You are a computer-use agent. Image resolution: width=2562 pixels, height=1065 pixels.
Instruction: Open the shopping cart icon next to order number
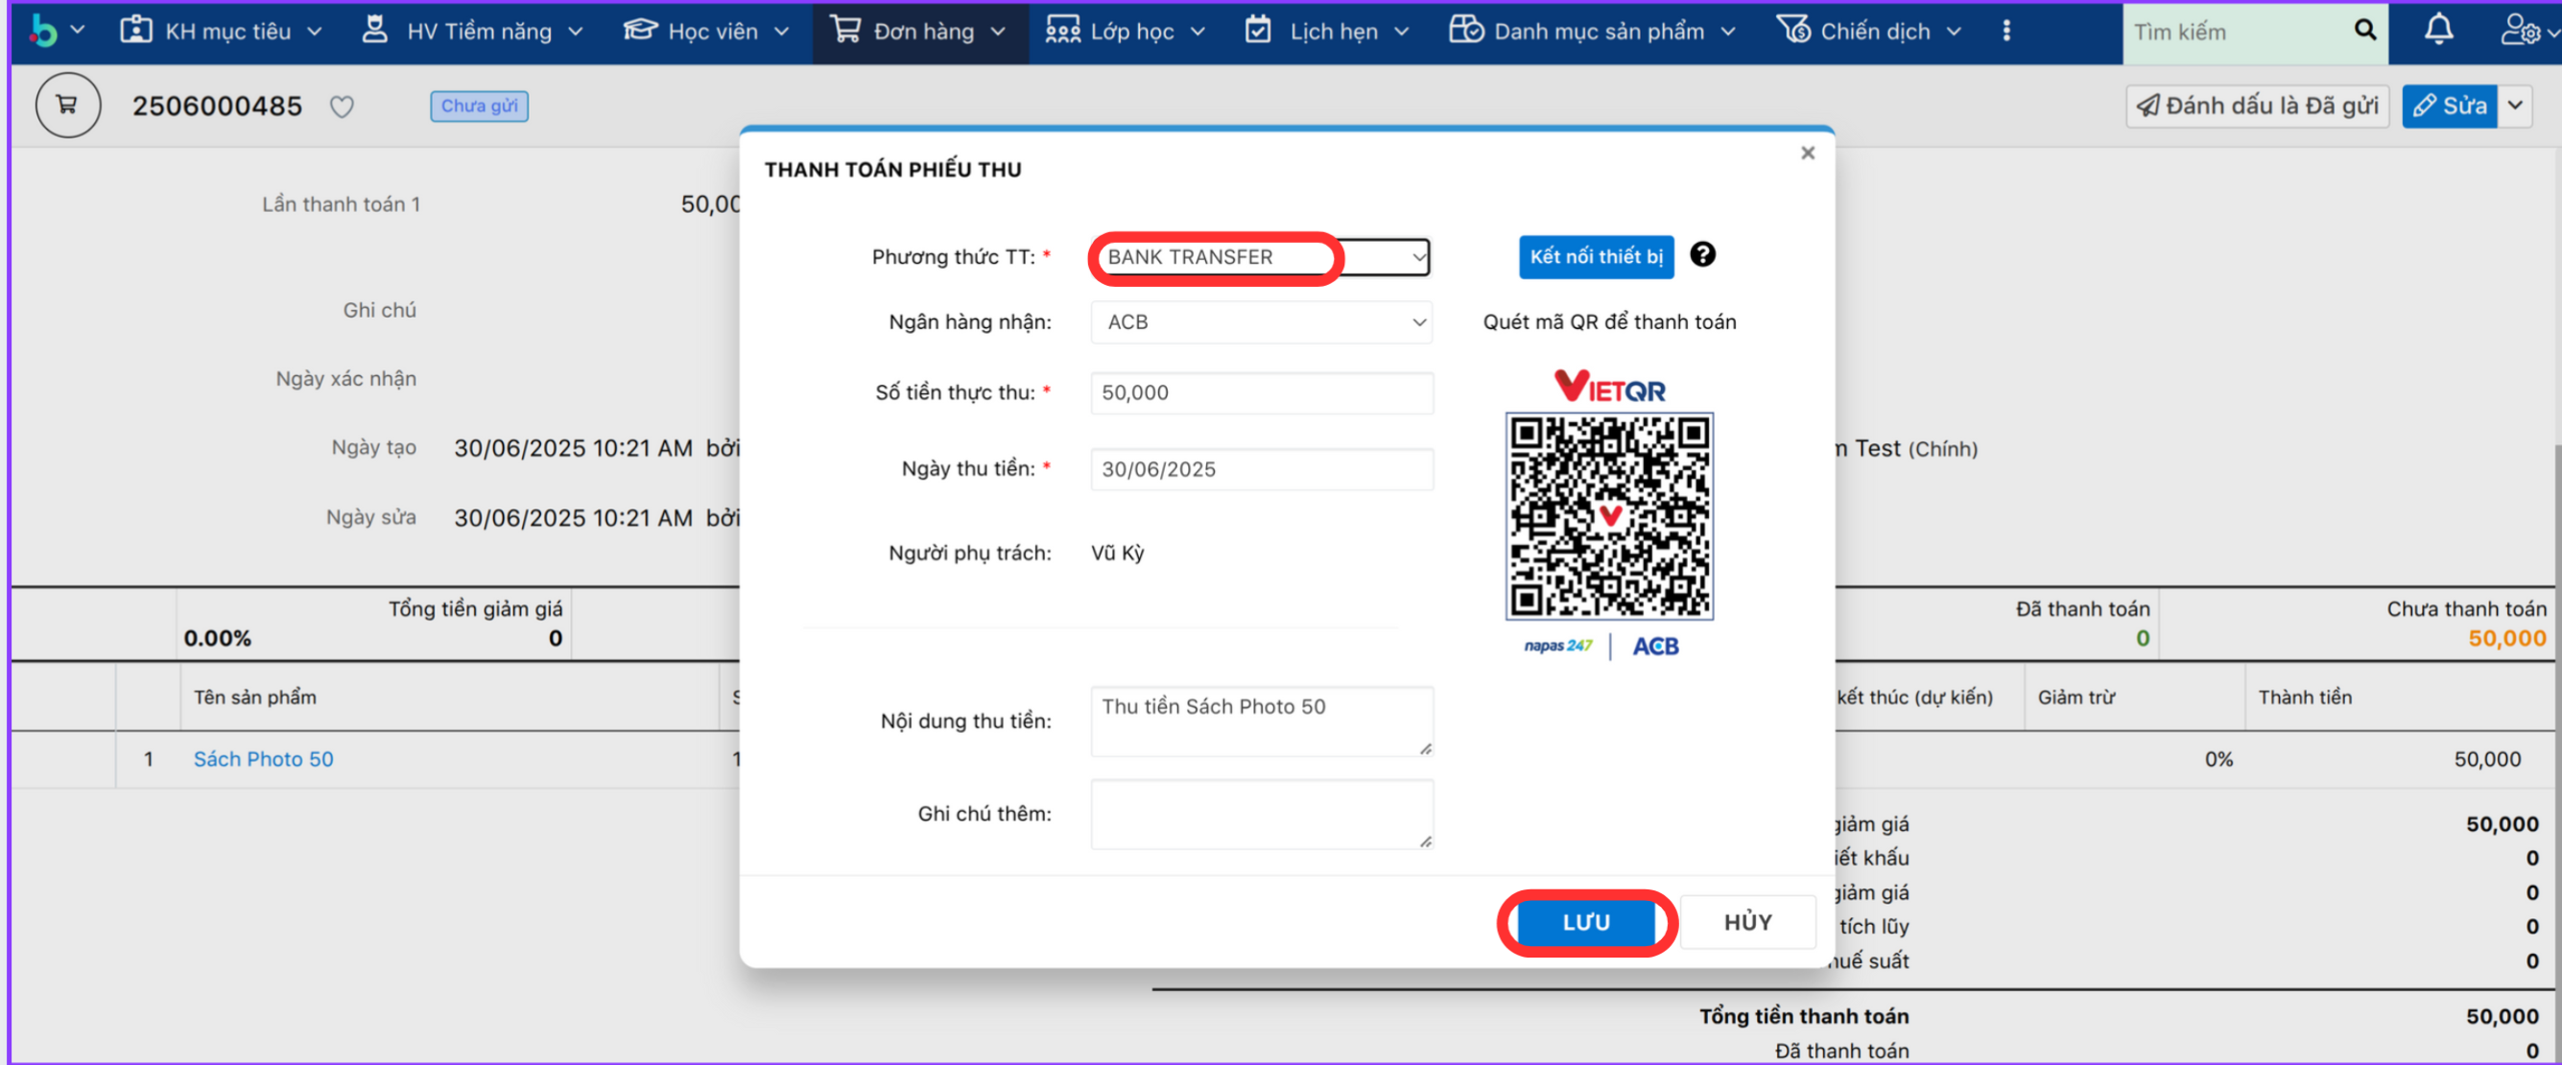(66, 105)
